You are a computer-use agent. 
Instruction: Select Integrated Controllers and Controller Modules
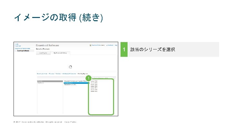click(x=76, y=81)
